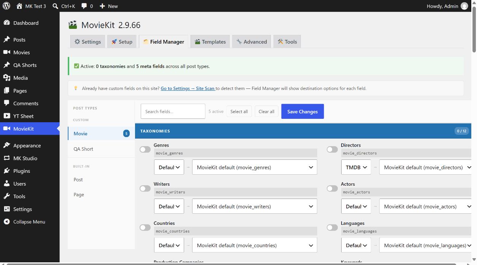Click inside the Search fields input

coord(173,112)
